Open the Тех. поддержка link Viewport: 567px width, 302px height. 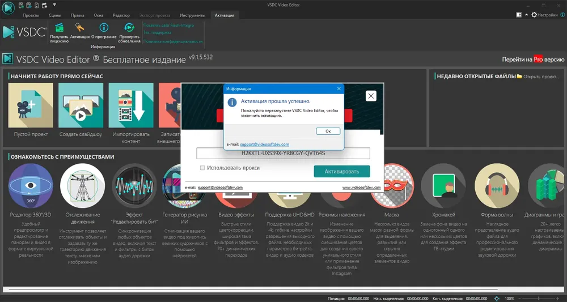point(157,32)
